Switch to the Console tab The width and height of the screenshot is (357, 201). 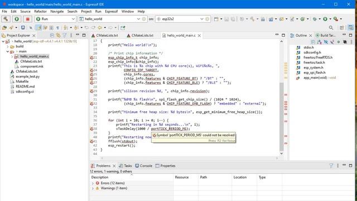click(144, 166)
